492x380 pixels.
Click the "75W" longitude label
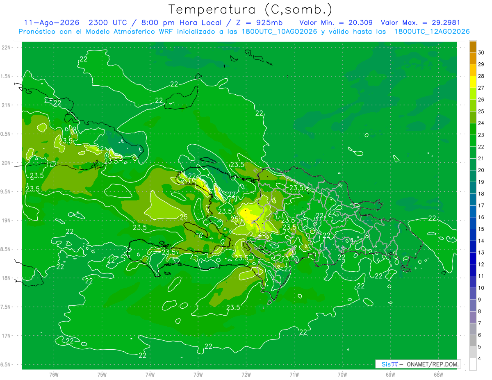tap(102, 375)
